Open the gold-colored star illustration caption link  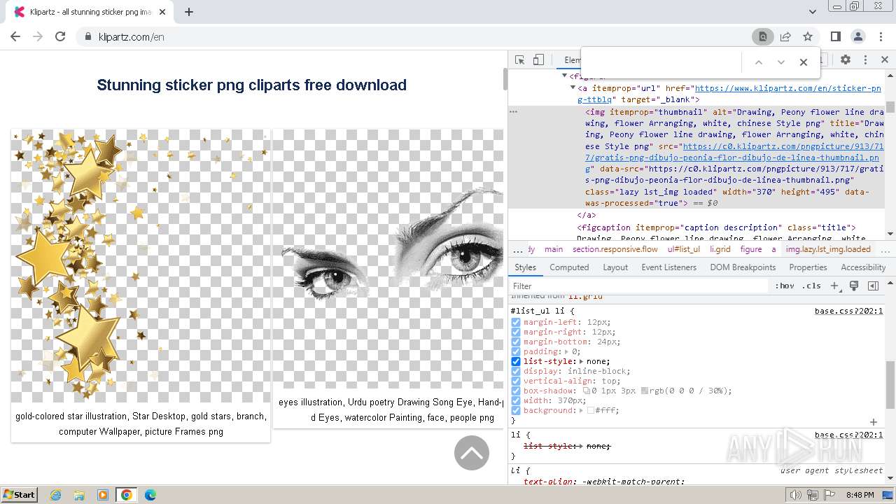(141, 424)
